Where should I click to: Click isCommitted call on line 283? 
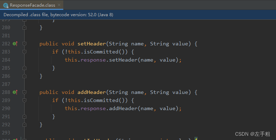(x=101, y=52)
